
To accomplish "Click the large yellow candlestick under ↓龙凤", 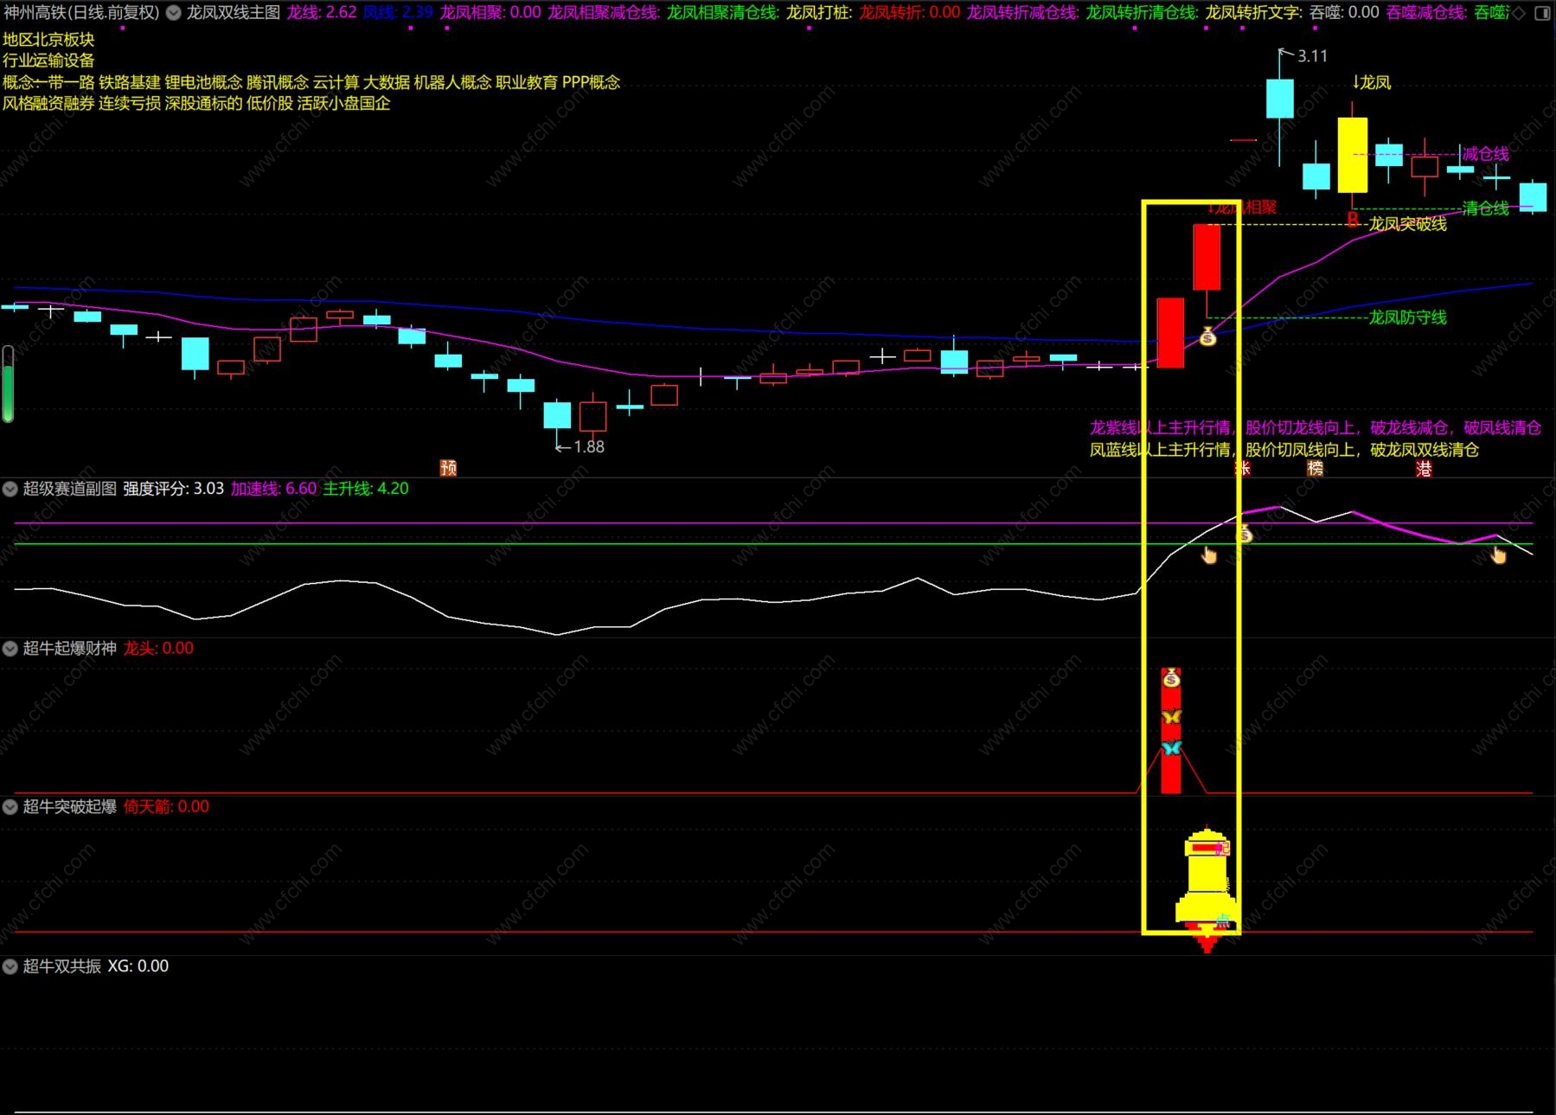I will click(1352, 156).
